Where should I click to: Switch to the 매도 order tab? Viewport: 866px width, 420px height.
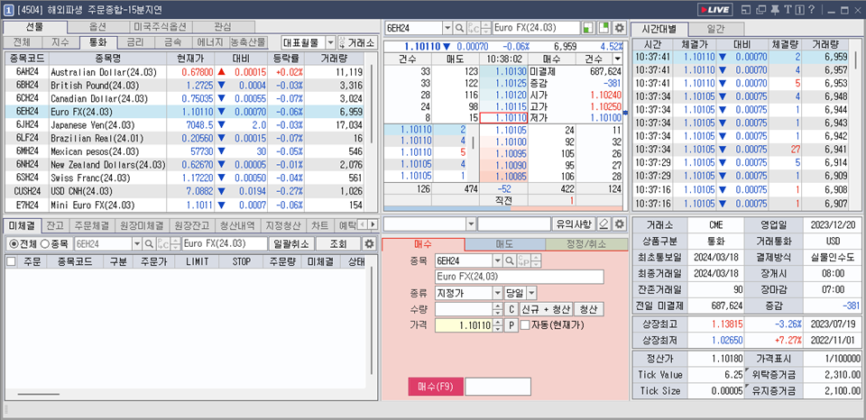(505, 244)
